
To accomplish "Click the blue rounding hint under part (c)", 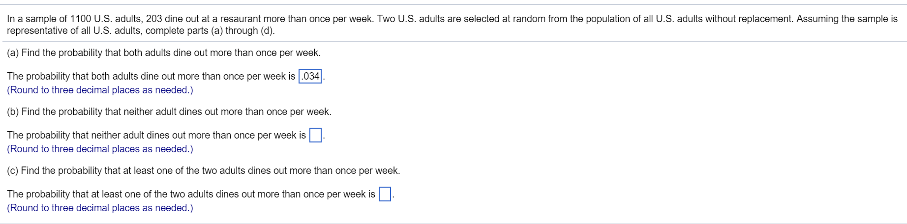I will coord(100,208).
